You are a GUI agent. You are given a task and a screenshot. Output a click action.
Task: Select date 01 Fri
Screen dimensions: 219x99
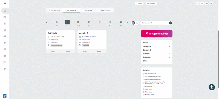point(57,24)
